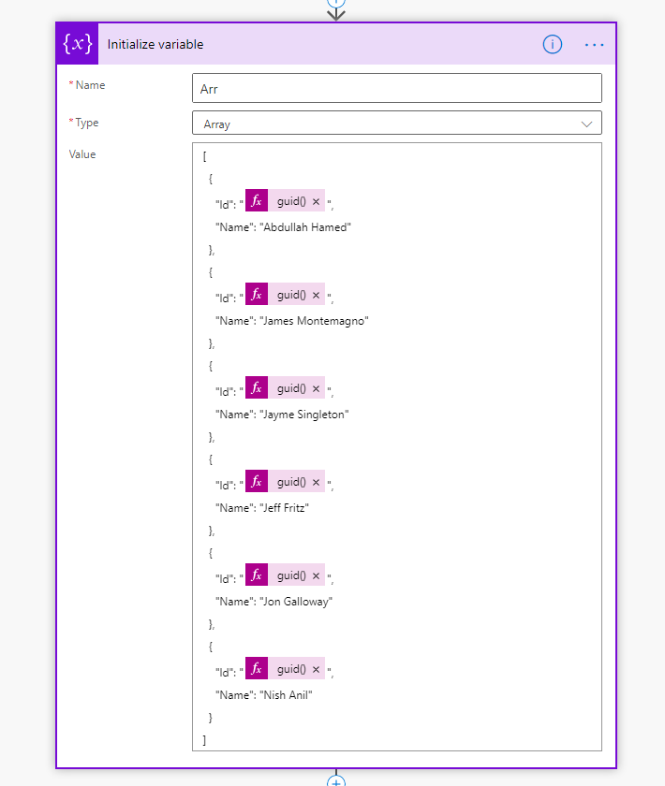Screen dimensions: 665x786
Task: Click the text "Name": "James Montemagno"
Action: (292, 321)
